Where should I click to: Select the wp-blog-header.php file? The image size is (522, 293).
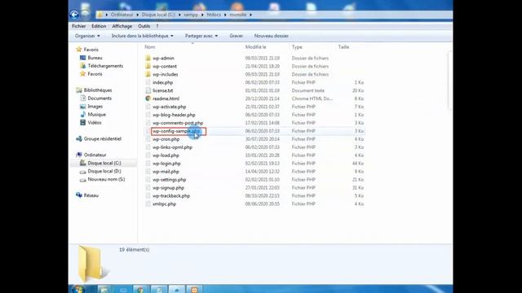(x=174, y=115)
